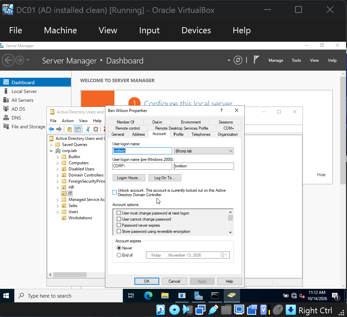
Task: Check the Unlock account checkbox
Action: tap(114, 192)
